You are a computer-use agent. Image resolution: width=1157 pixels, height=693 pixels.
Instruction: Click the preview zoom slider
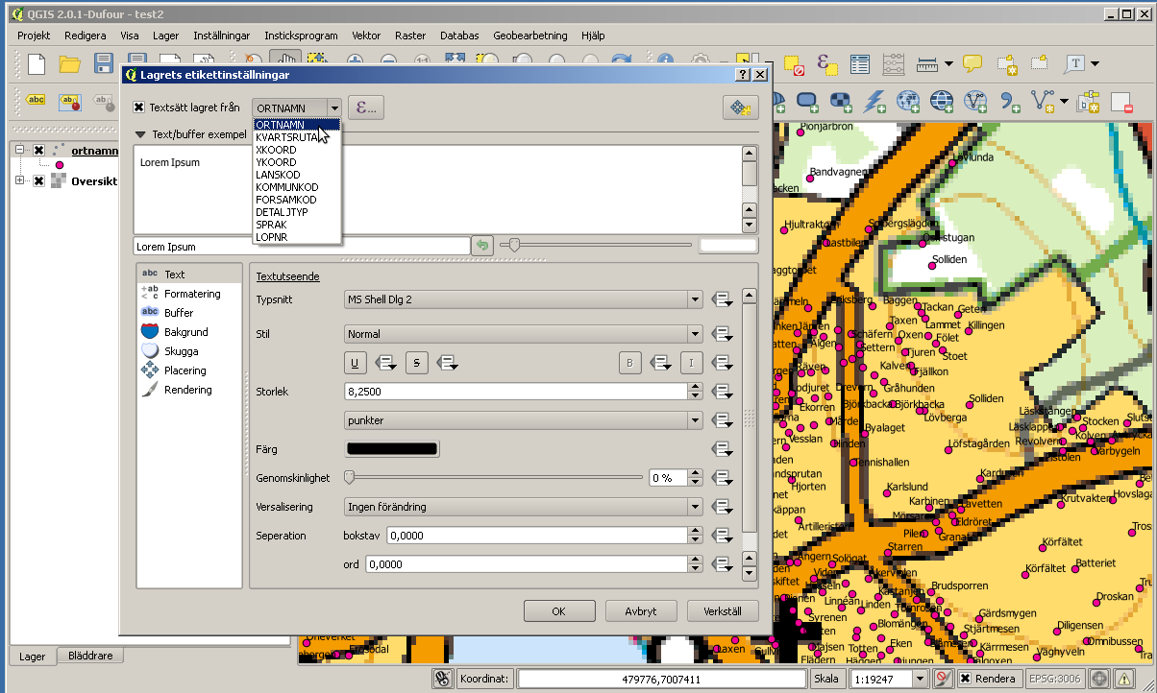tap(596, 246)
